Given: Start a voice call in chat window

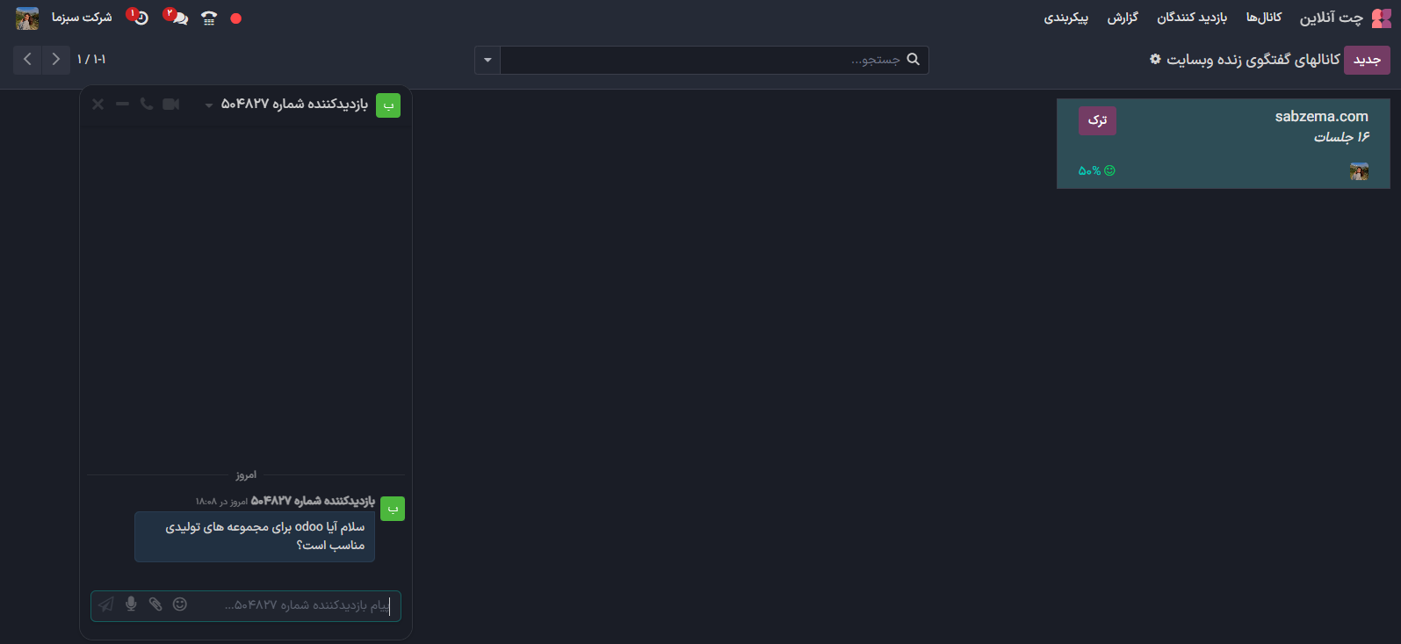Looking at the screenshot, I should pyautogui.click(x=147, y=105).
